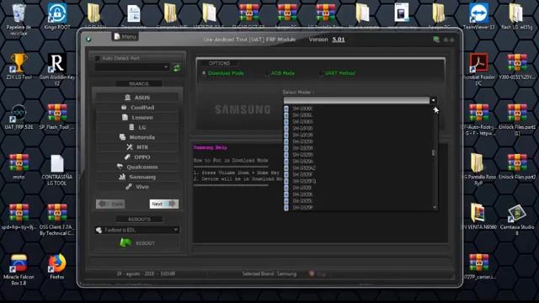
Task: Select the CF-Auto-Root archive desktop icon
Action: pyautogui.click(x=479, y=120)
